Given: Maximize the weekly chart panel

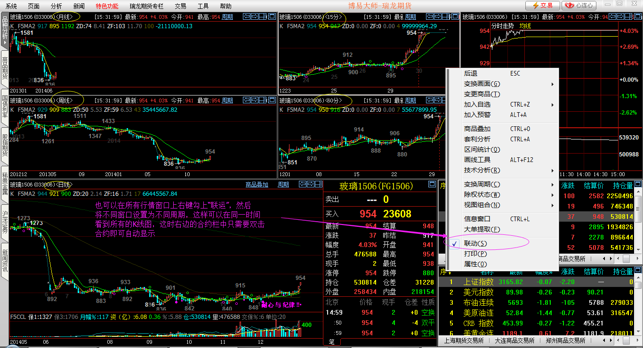Looking at the screenshot, I should coord(272,100).
